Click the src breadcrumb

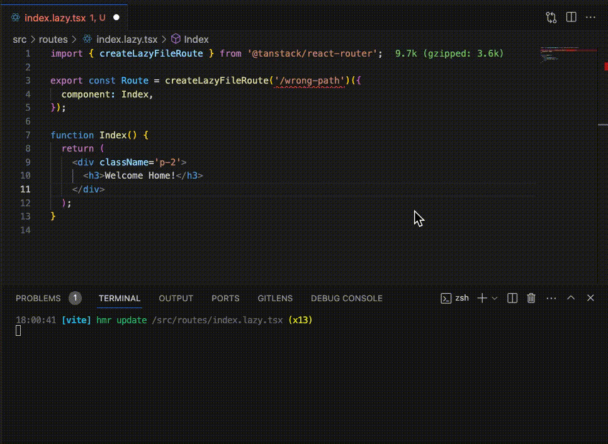(x=20, y=40)
